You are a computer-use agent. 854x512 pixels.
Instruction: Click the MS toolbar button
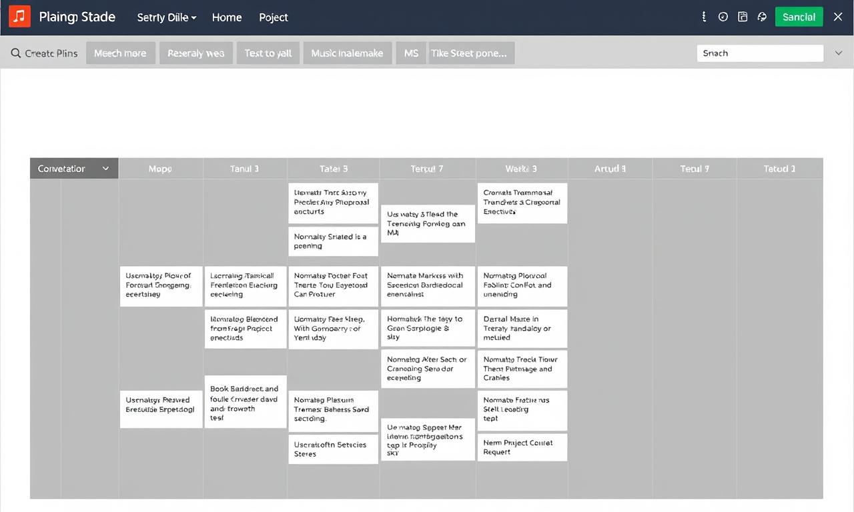pyautogui.click(x=411, y=53)
